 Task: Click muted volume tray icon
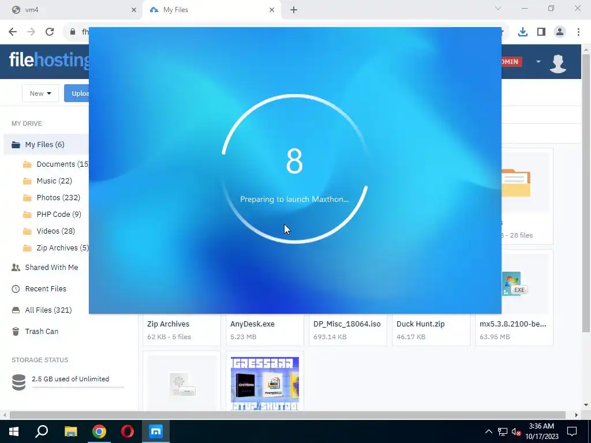pyautogui.click(x=516, y=431)
